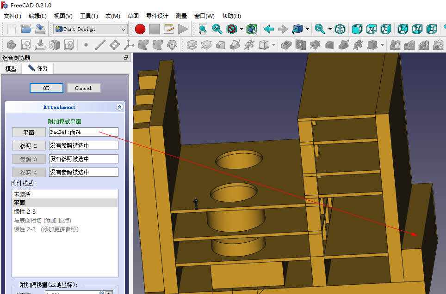Click the datum line tool icon
446x294 pixels.
point(100,45)
